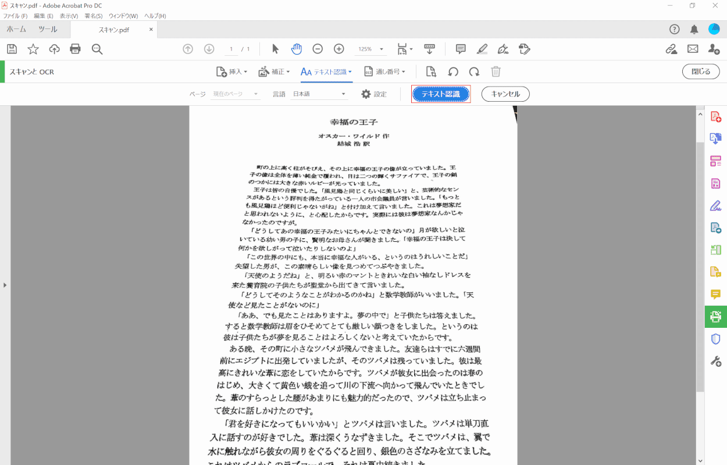This screenshot has width=727, height=465.
Task: Zoom in with plus icon
Action: pyautogui.click(x=339, y=49)
